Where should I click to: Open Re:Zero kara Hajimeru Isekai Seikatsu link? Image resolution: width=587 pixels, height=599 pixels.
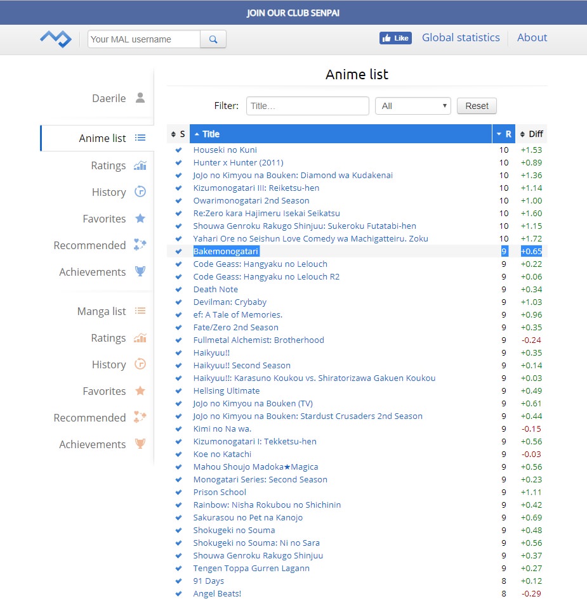coord(267,213)
